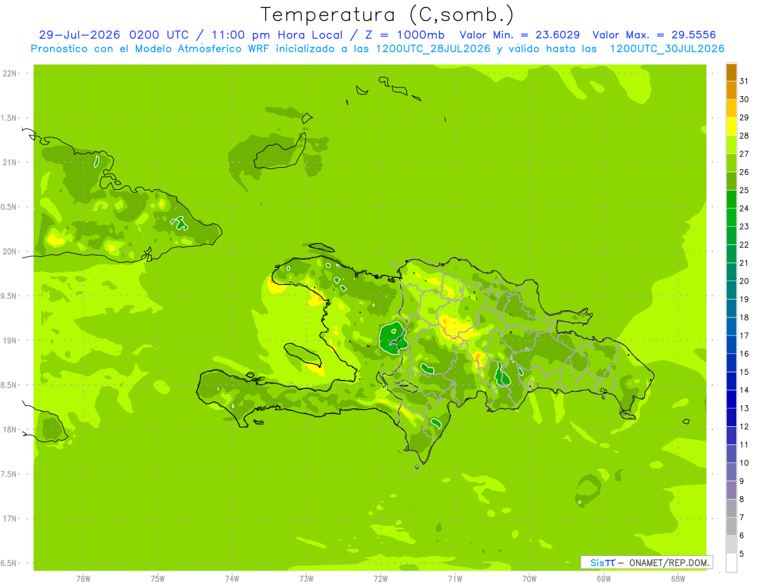Image resolution: width=761 pixels, height=587 pixels.
Task: Click the '9.5N' latitude axis label
Action: tap(9, 296)
